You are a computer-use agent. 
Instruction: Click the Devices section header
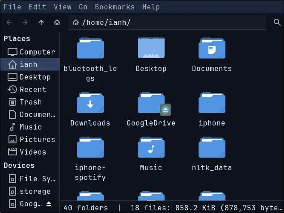point(19,165)
